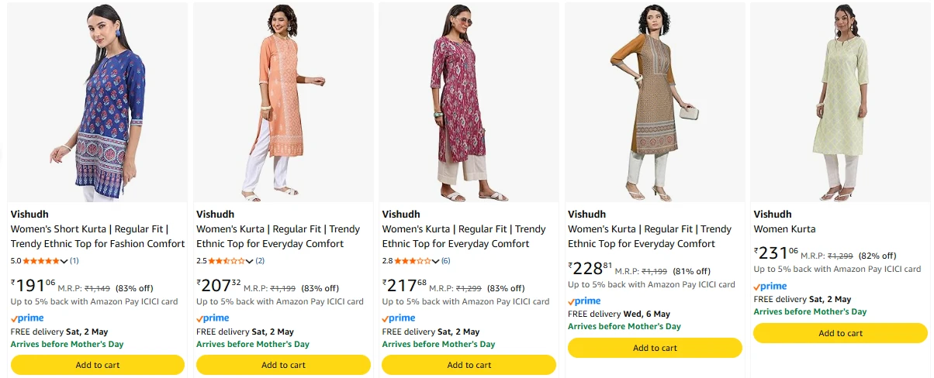
Task: Open the 6 reviews count link
Action: [x=446, y=260]
